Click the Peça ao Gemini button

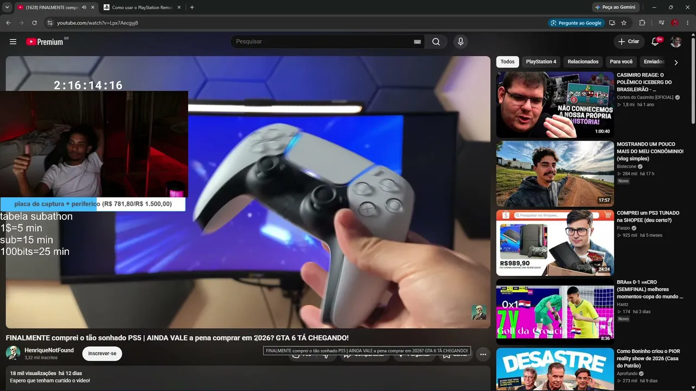pyautogui.click(x=615, y=8)
